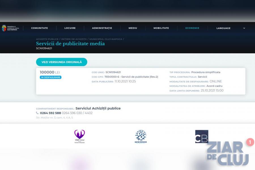The height and width of the screenshot is (170, 255).
Task: Go to Achiziții publice breadcrumb
Action: [47, 39]
